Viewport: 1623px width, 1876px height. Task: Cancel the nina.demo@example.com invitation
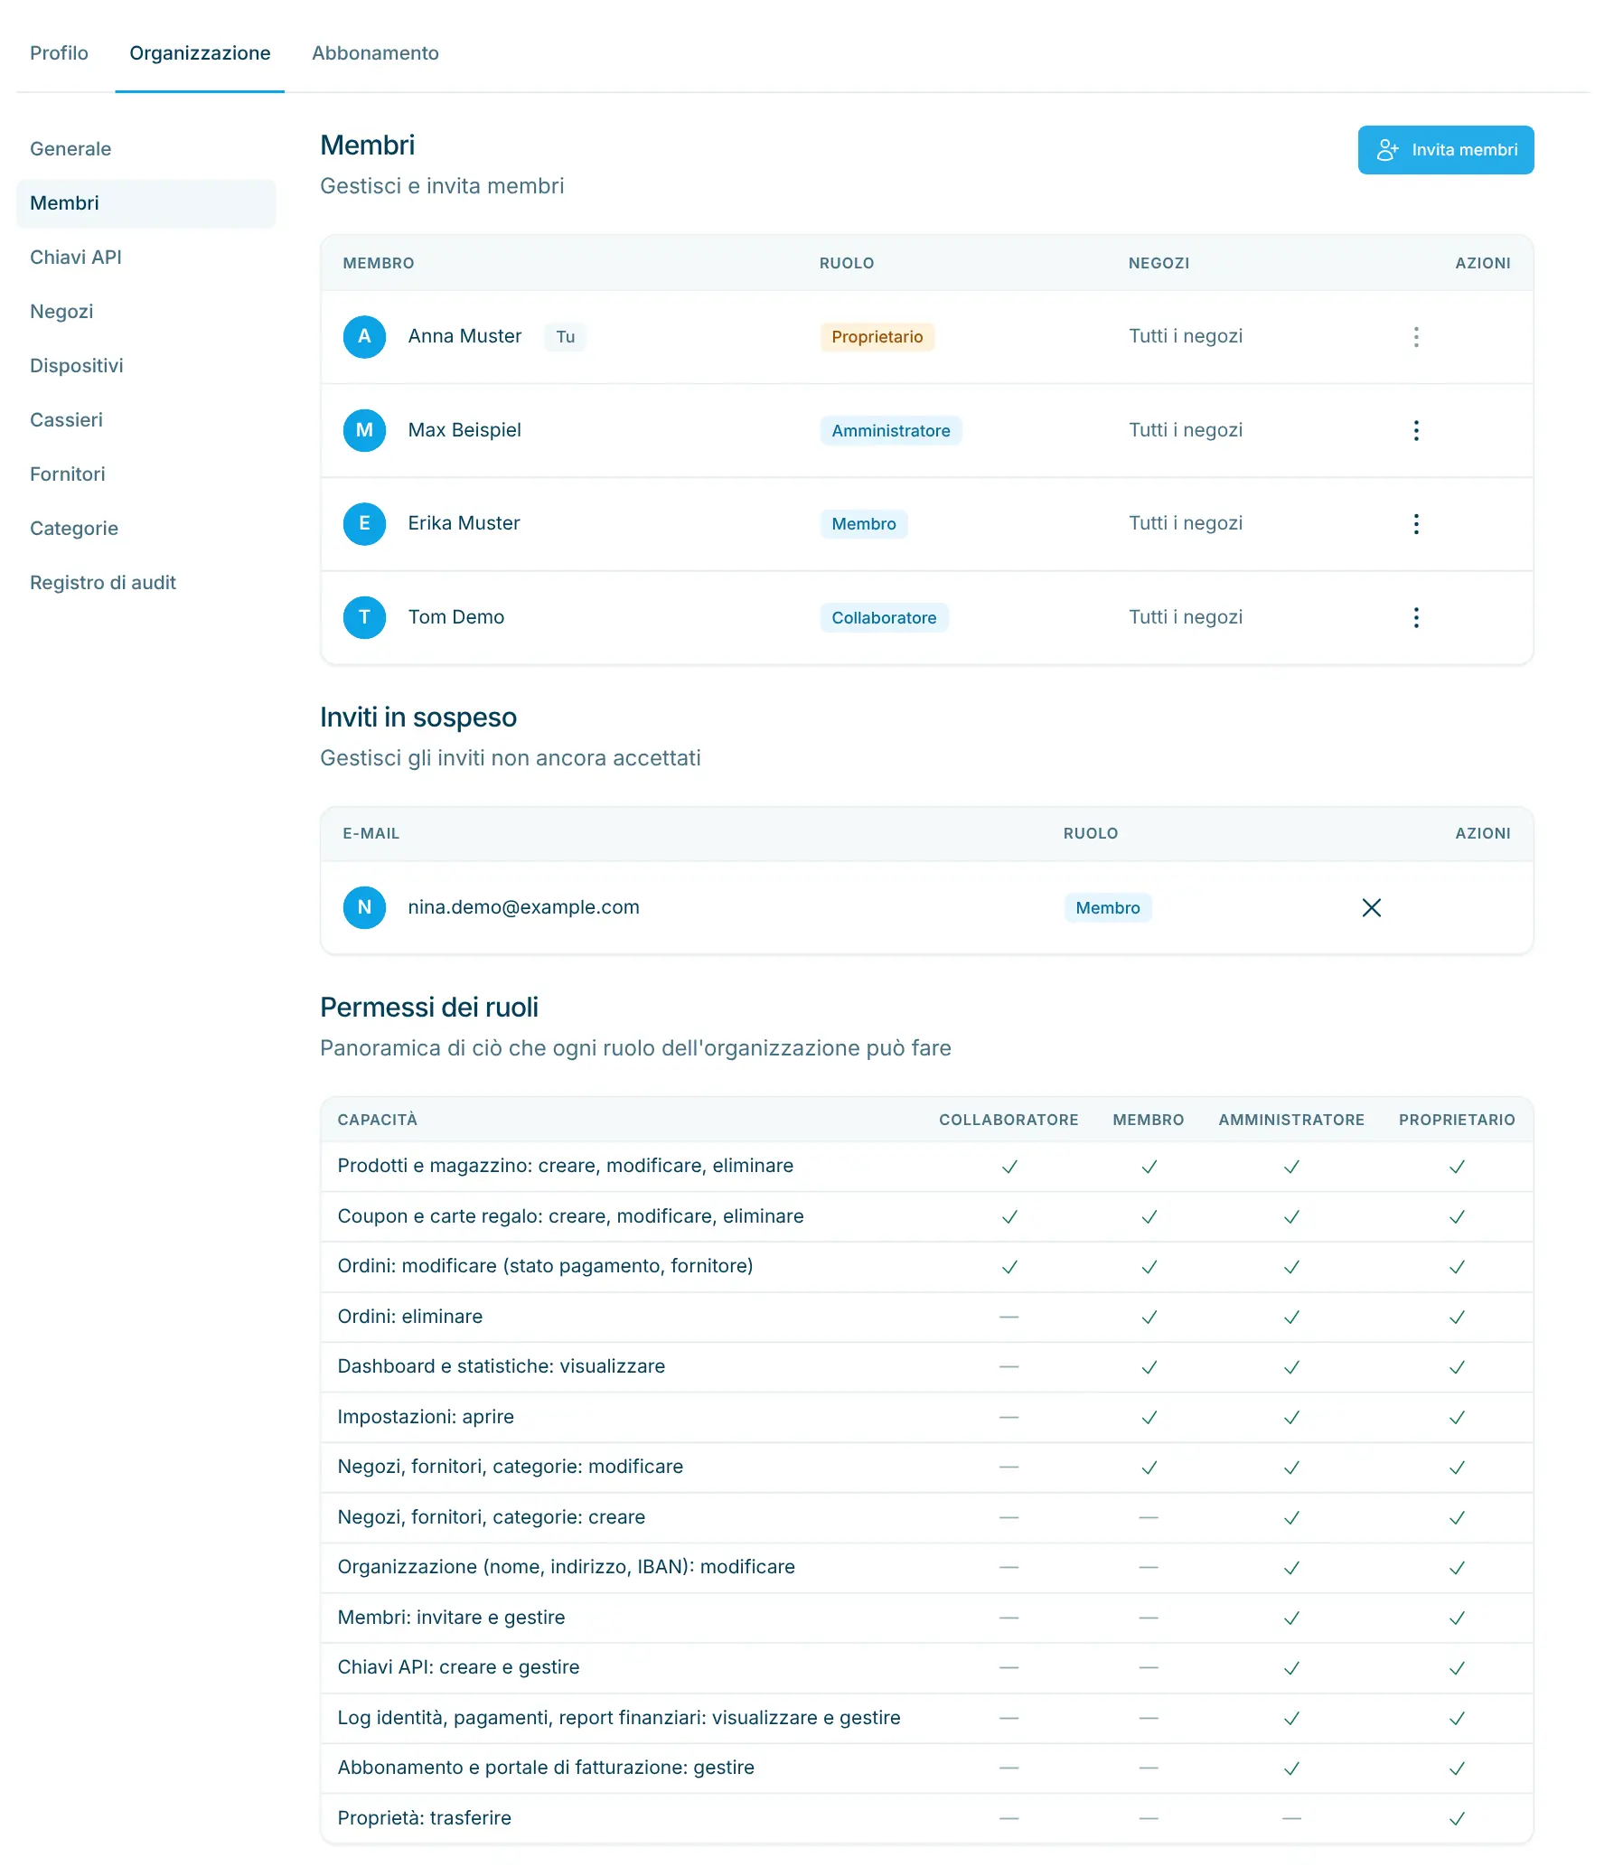[1371, 907]
